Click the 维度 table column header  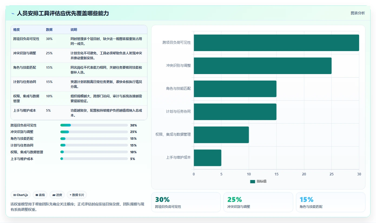click(x=17, y=29)
